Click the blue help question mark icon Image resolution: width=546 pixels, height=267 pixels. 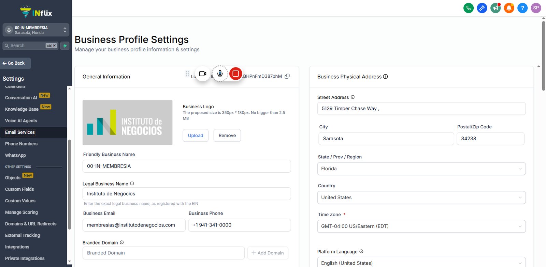tap(522, 8)
